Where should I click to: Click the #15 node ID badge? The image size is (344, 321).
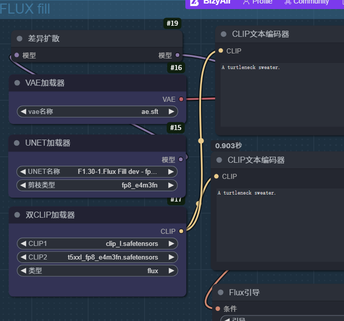176,127
